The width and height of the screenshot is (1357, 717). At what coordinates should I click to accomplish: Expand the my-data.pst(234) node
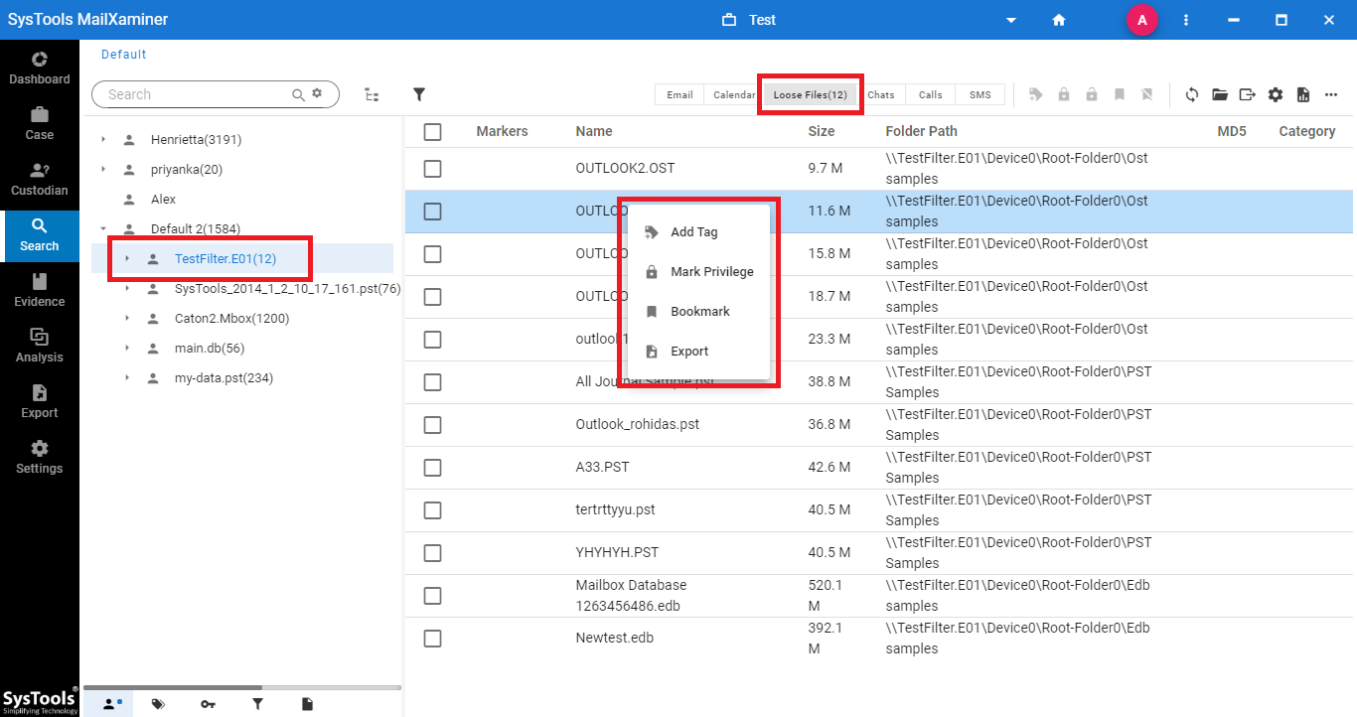127,378
